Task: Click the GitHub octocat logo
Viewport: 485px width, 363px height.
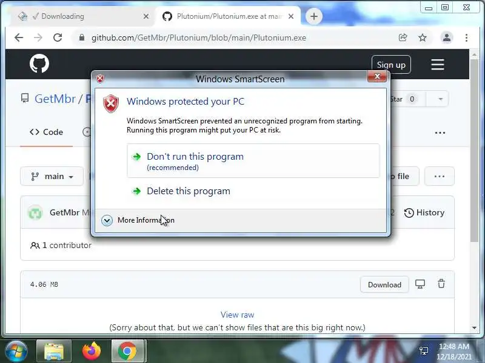Action: coord(39,64)
